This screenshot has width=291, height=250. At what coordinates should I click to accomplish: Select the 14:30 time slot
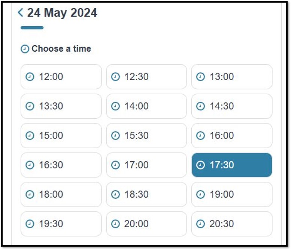tap(232, 106)
